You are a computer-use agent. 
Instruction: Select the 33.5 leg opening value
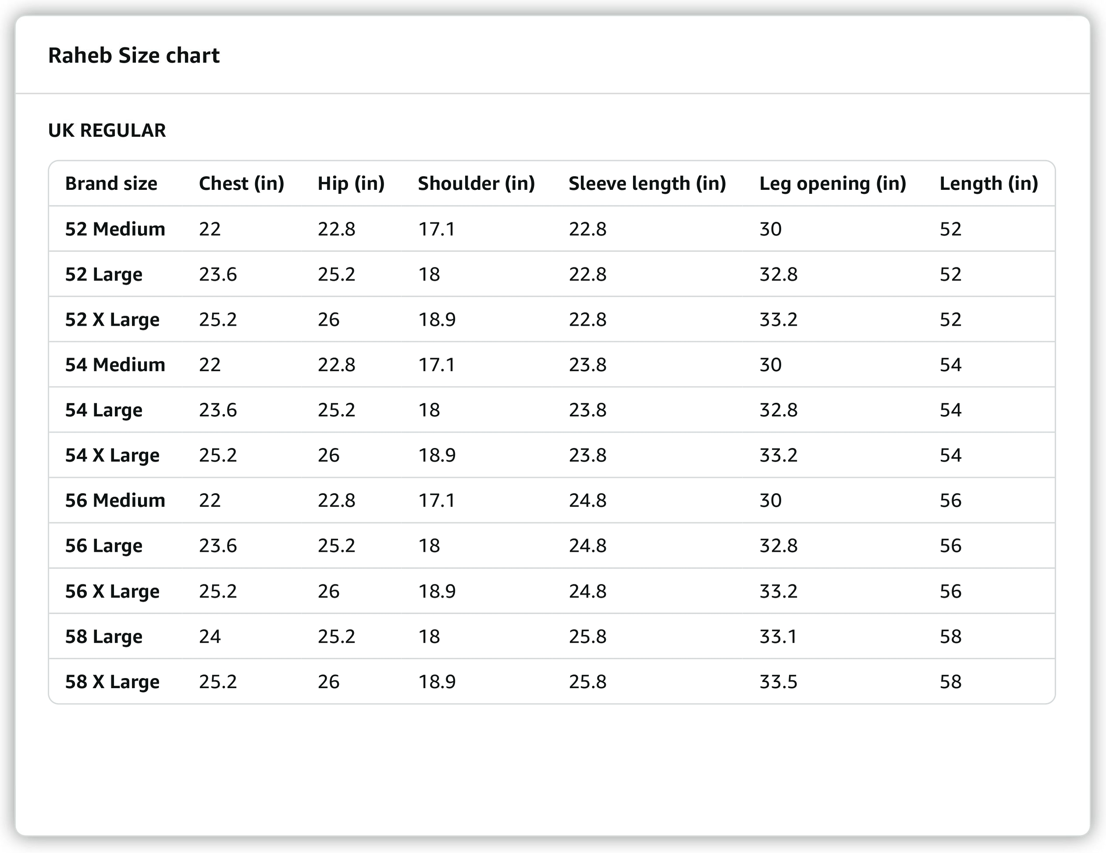(x=778, y=681)
